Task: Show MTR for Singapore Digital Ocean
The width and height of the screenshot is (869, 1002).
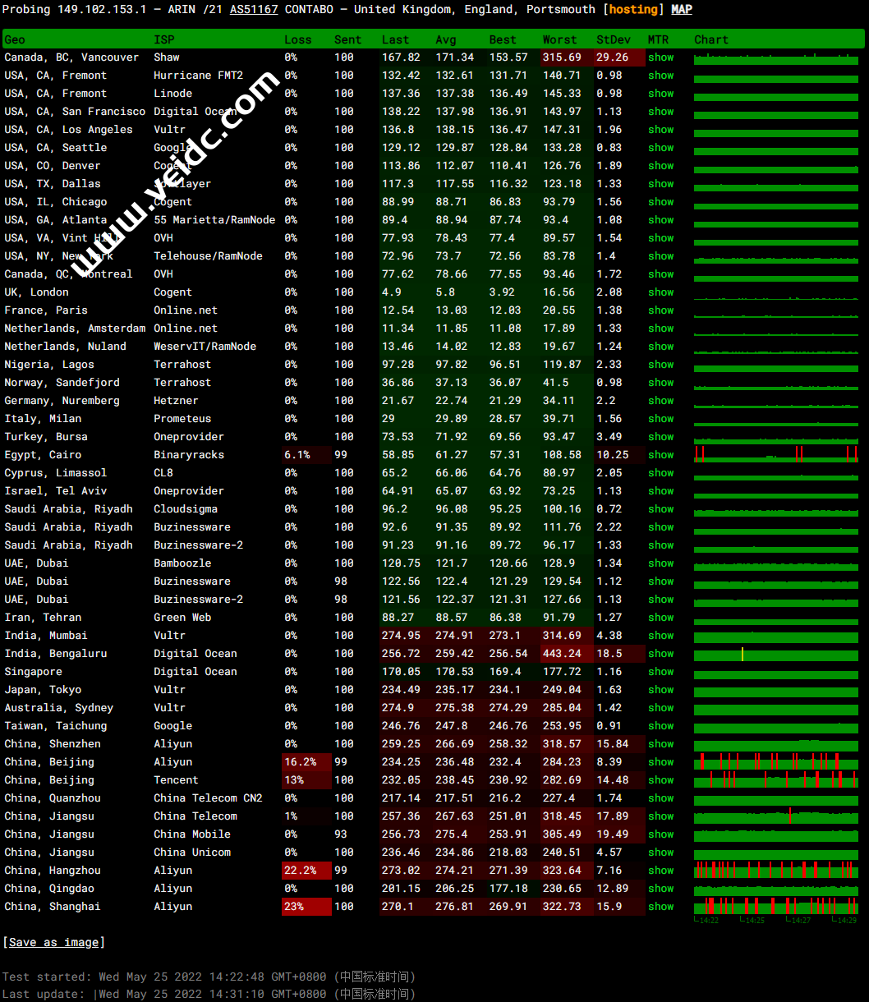Action: click(660, 672)
